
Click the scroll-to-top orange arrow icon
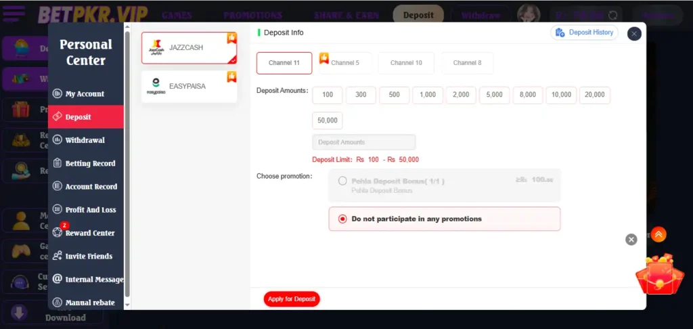[658, 234]
